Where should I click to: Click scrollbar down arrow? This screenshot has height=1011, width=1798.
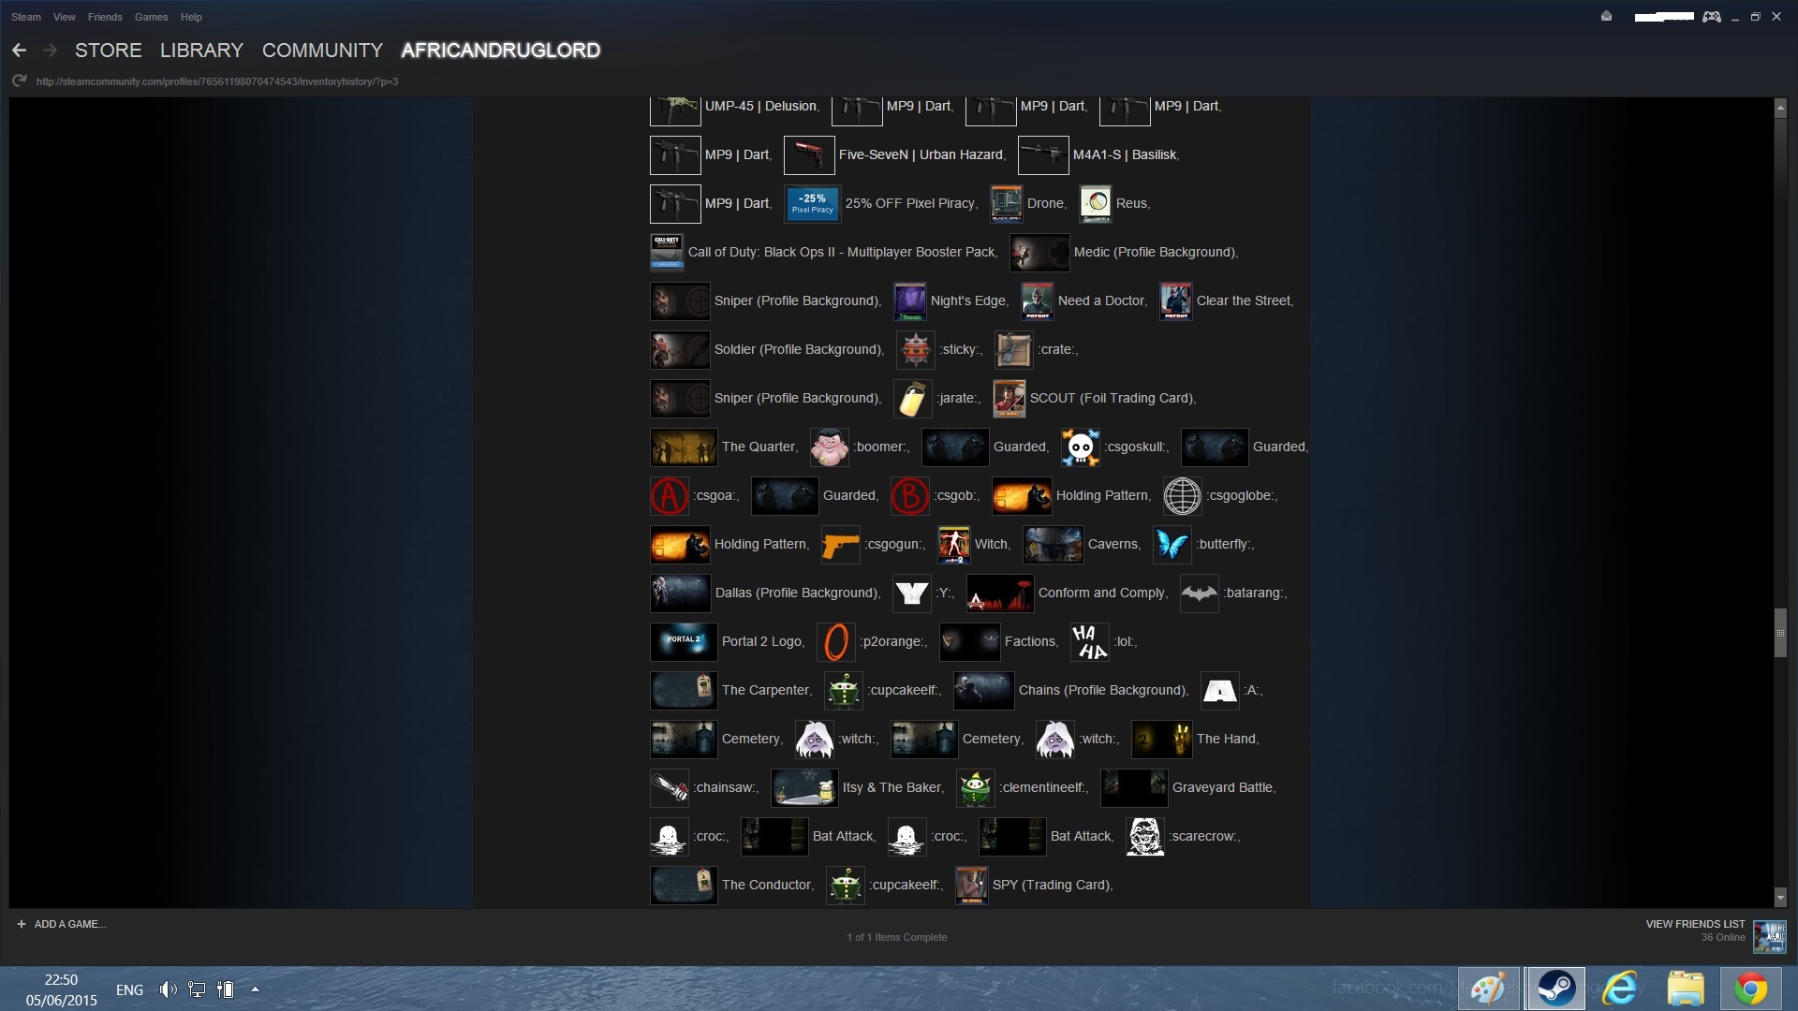click(1780, 897)
